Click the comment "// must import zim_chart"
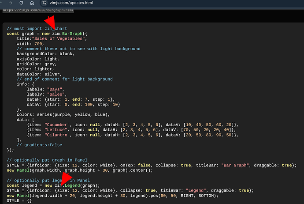The height and width of the screenshot is (204, 304). coord(37,29)
